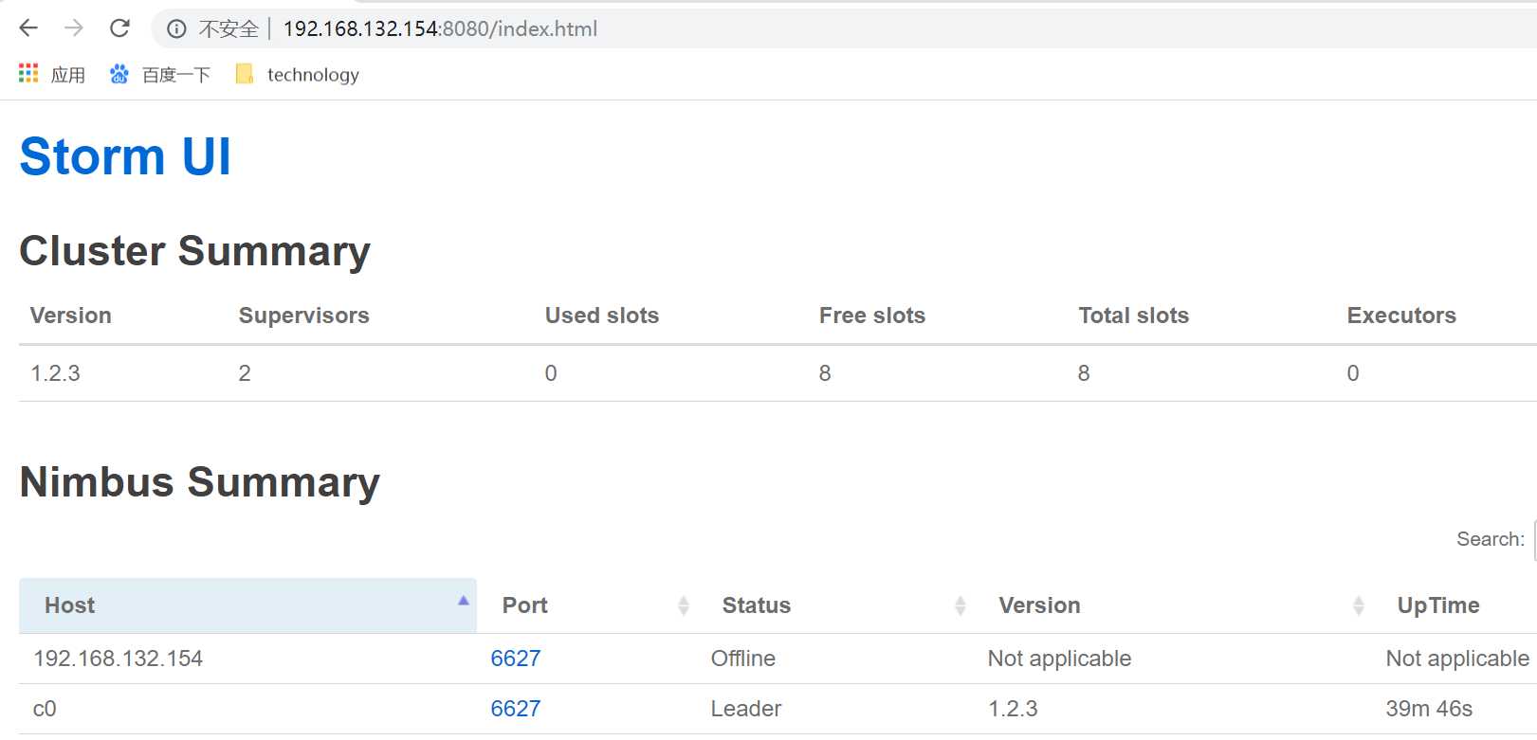Screen dimensions: 1537x740
Task: Open the site security info icon
Action: pyautogui.click(x=176, y=29)
